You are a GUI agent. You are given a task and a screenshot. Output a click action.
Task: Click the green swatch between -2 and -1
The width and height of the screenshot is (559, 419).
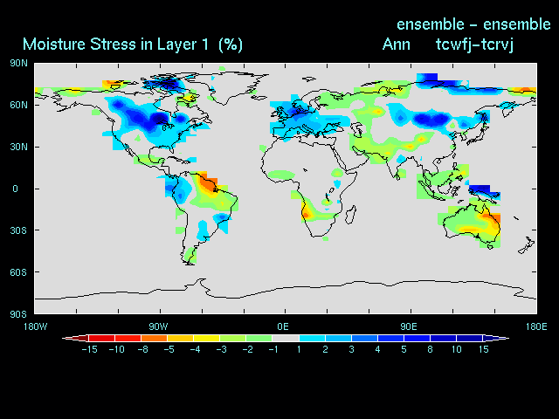coord(259,338)
